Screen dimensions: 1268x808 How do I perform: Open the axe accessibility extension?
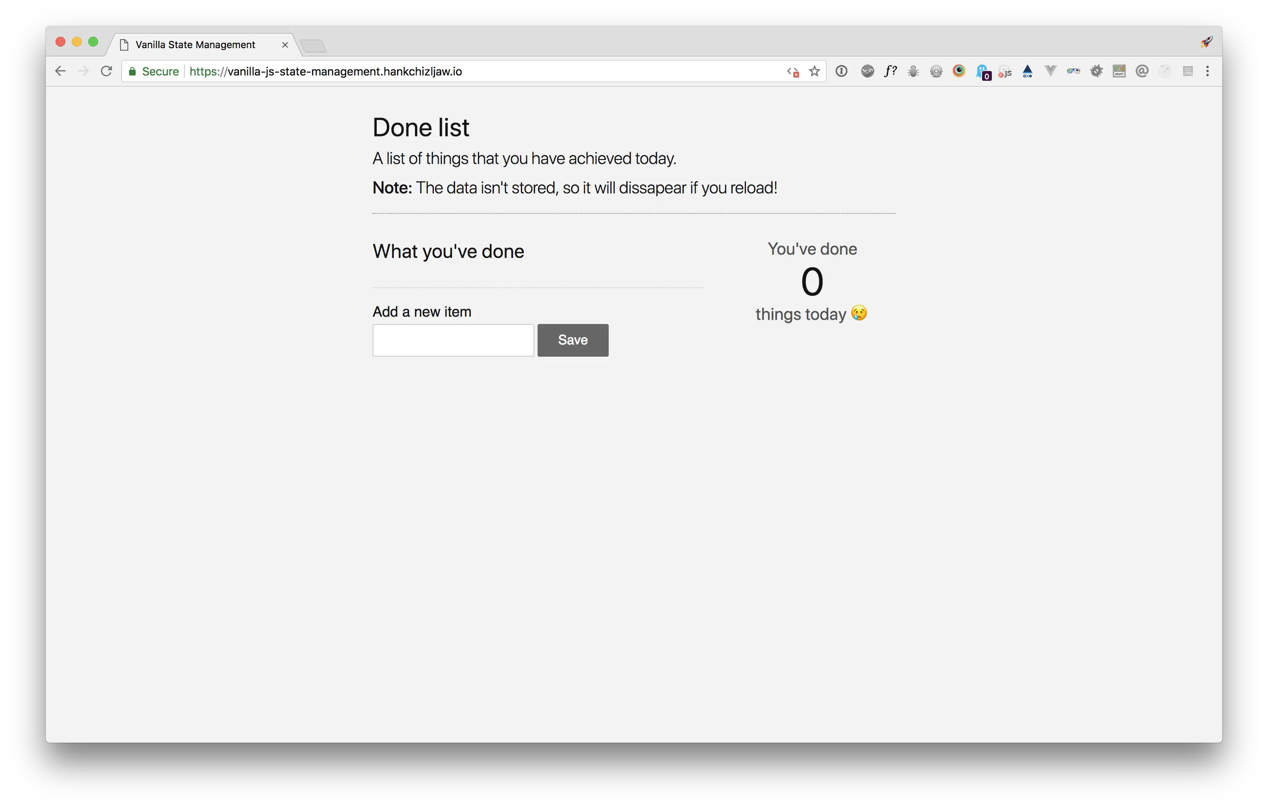tap(1027, 71)
